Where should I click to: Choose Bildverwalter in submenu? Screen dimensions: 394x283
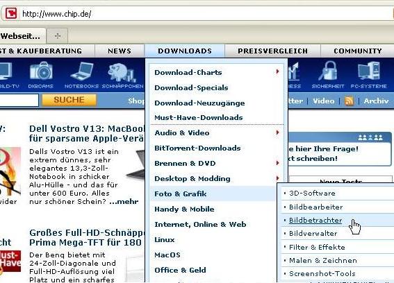(x=313, y=234)
